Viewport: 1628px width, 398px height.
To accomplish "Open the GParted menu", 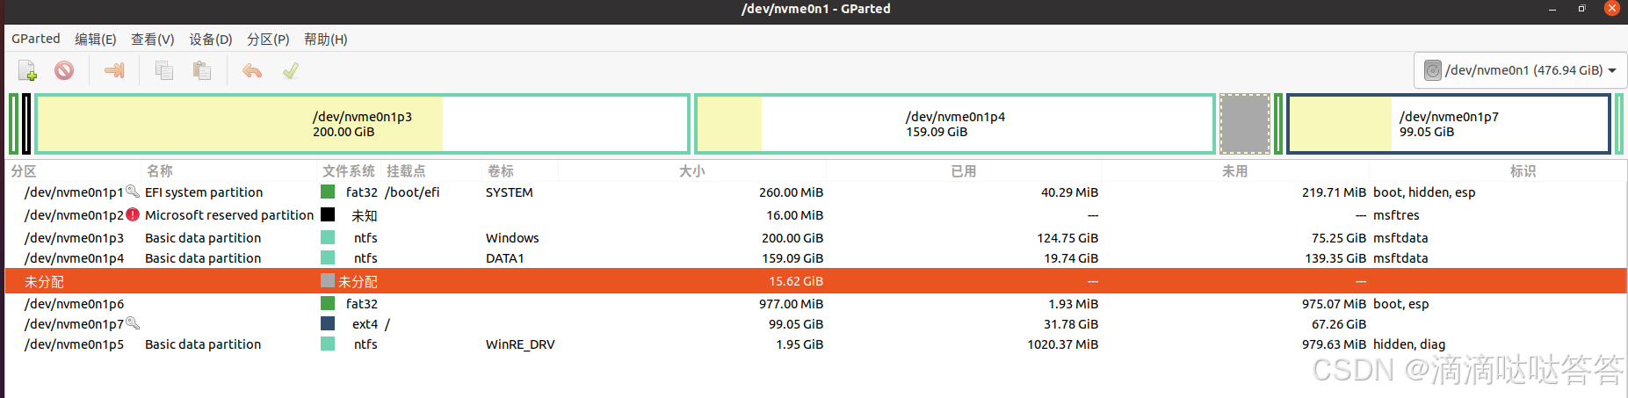I will pyautogui.click(x=36, y=39).
